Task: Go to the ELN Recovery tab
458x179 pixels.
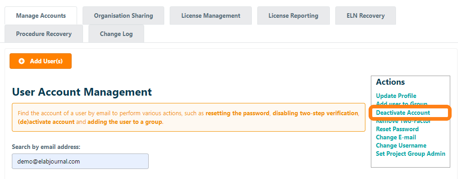Action: click(x=365, y=16)
